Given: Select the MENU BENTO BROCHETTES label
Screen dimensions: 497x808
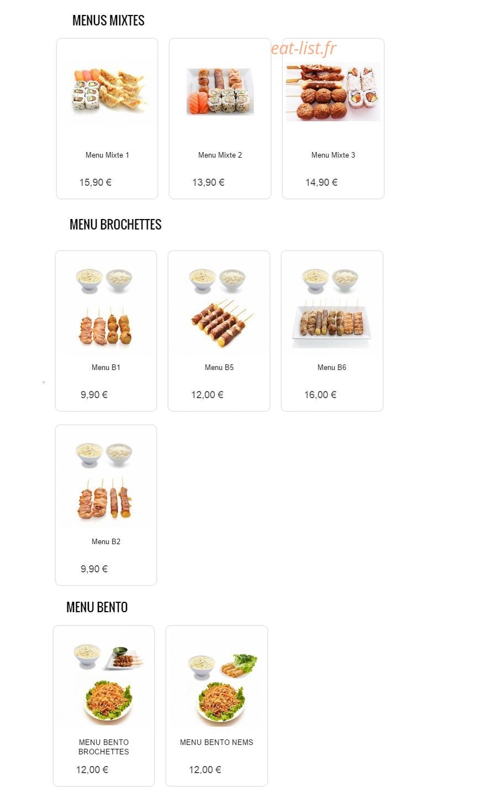Looking at the screenshot, I should tap(104, 747).
